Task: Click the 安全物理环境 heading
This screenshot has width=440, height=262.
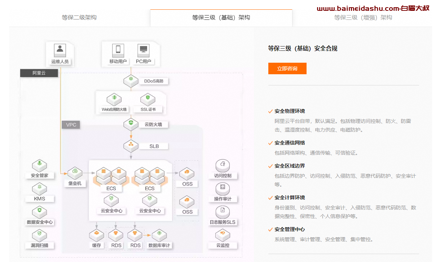Action: coord(290,111)
